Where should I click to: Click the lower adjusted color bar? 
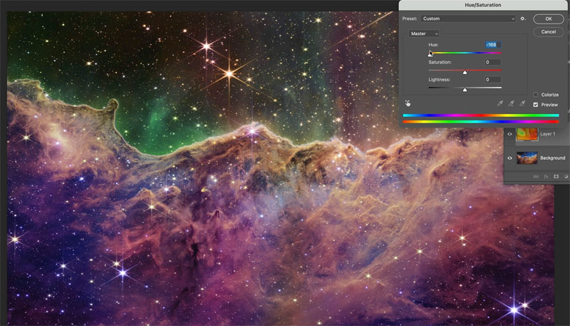click(x=480, y=121)
